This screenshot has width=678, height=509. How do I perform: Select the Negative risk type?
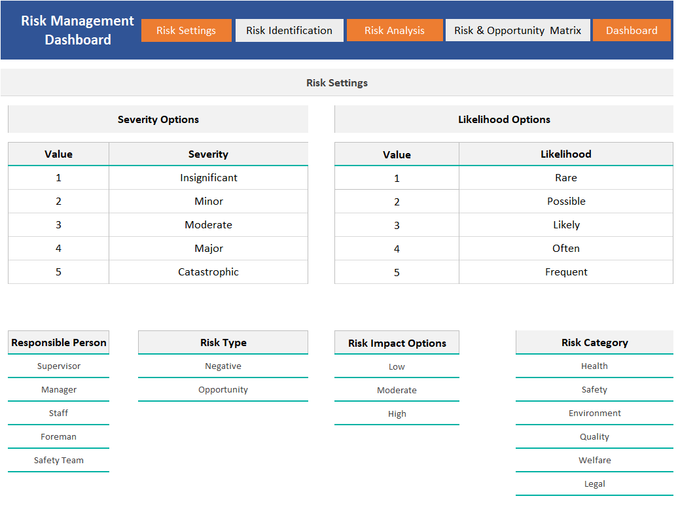[223, 366]
